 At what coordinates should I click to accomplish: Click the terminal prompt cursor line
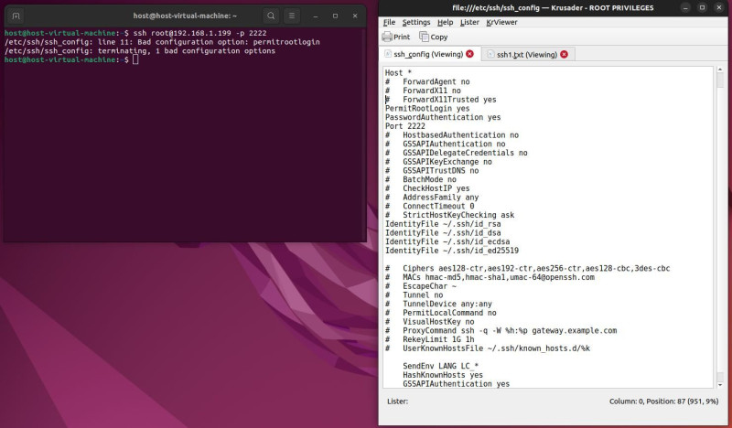coord(71,59)
